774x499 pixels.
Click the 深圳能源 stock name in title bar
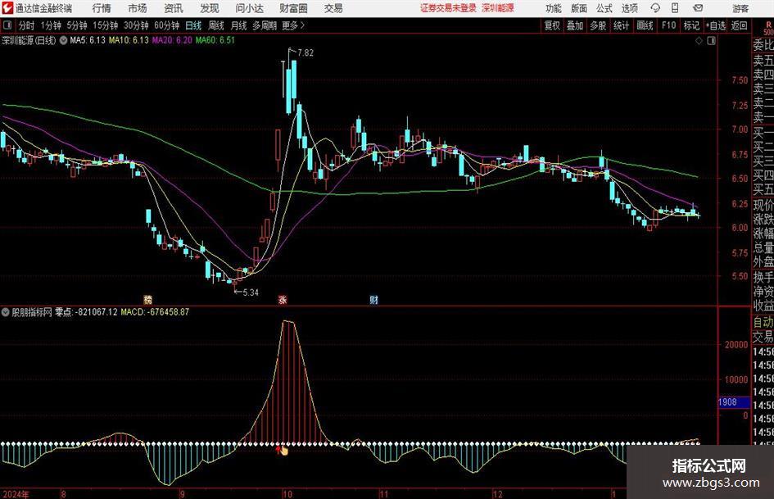tap(498, 8)
